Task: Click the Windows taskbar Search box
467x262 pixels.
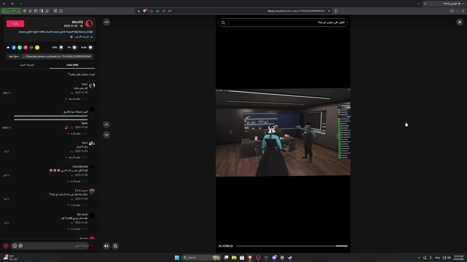Action: point(202,258)
